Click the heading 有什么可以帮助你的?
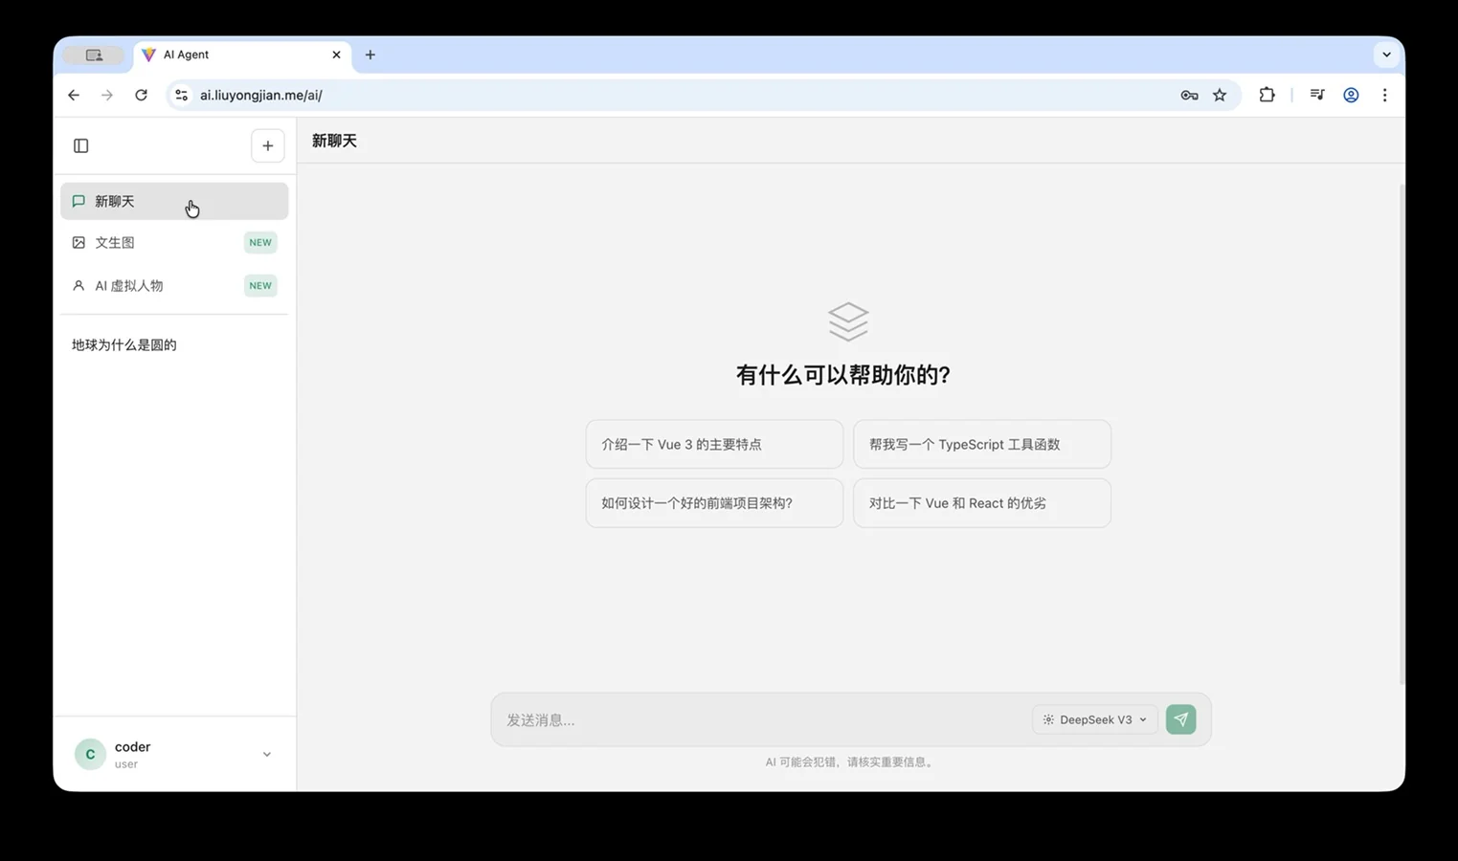The width and height of the screenshot is (1458, 861). click(x=843, y=375)
